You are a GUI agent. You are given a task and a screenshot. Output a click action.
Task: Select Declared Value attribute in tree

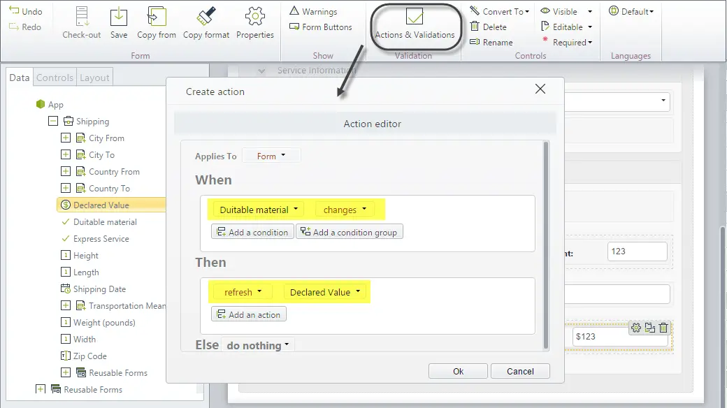tap(111, 205)
